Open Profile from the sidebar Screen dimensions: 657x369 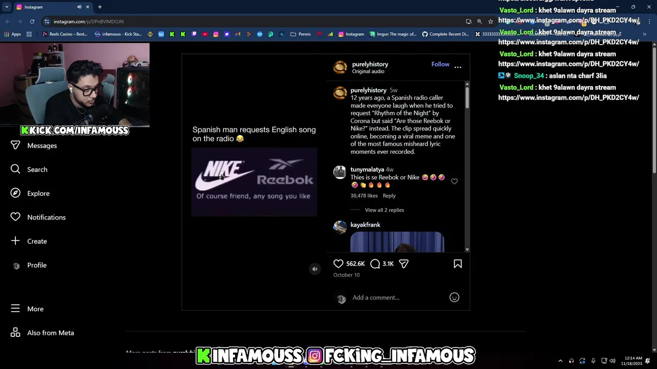[29, 265]
